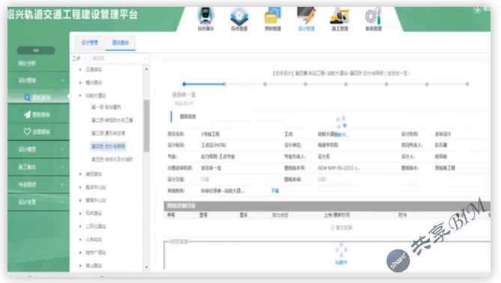501x283 pixels.
Task: Click the 下载 link beside 校审记录单
Action: 275,190
